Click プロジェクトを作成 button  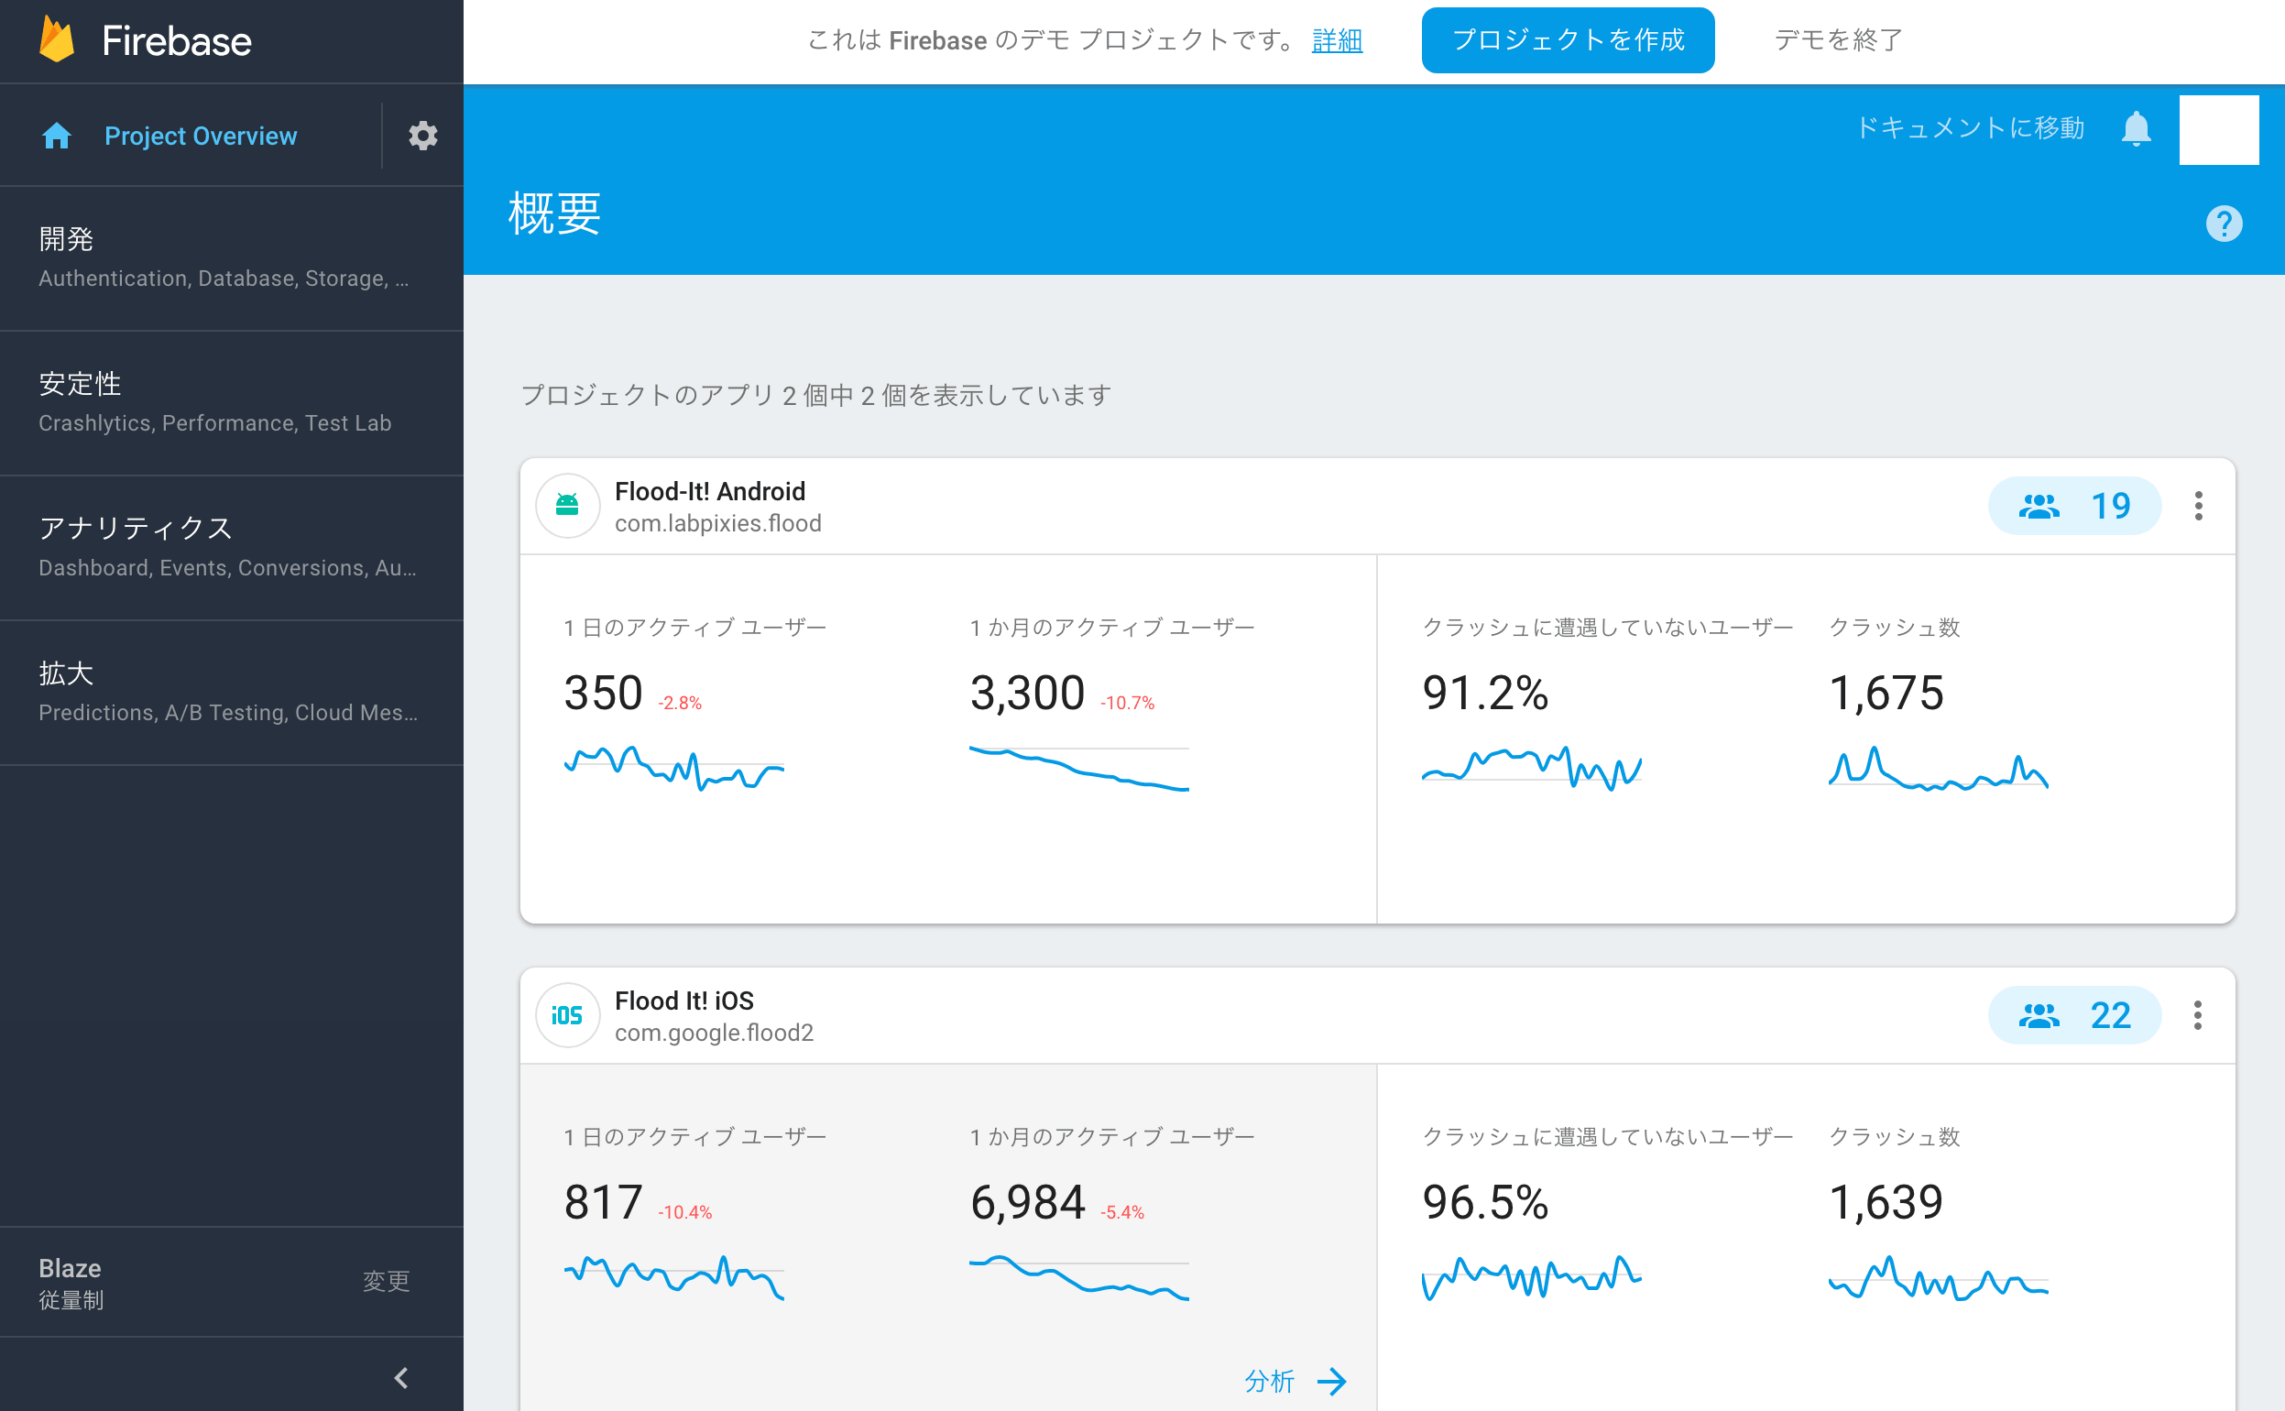click(1568, 40)
